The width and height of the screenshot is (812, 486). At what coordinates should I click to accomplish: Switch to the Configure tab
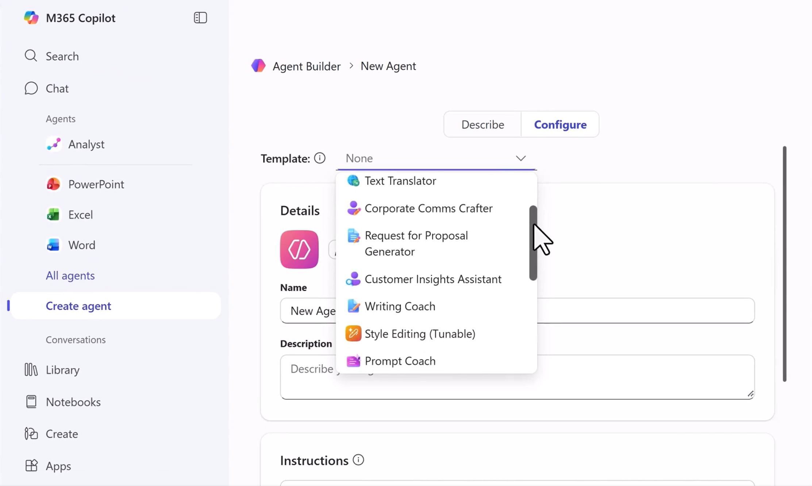pyautogui.click(x=560, y=124)
